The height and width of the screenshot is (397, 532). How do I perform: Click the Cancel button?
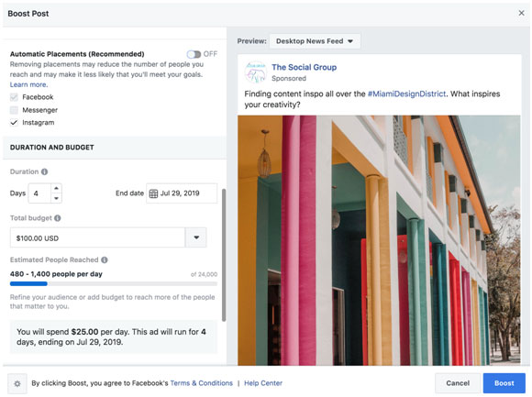[x=458, y=383]
